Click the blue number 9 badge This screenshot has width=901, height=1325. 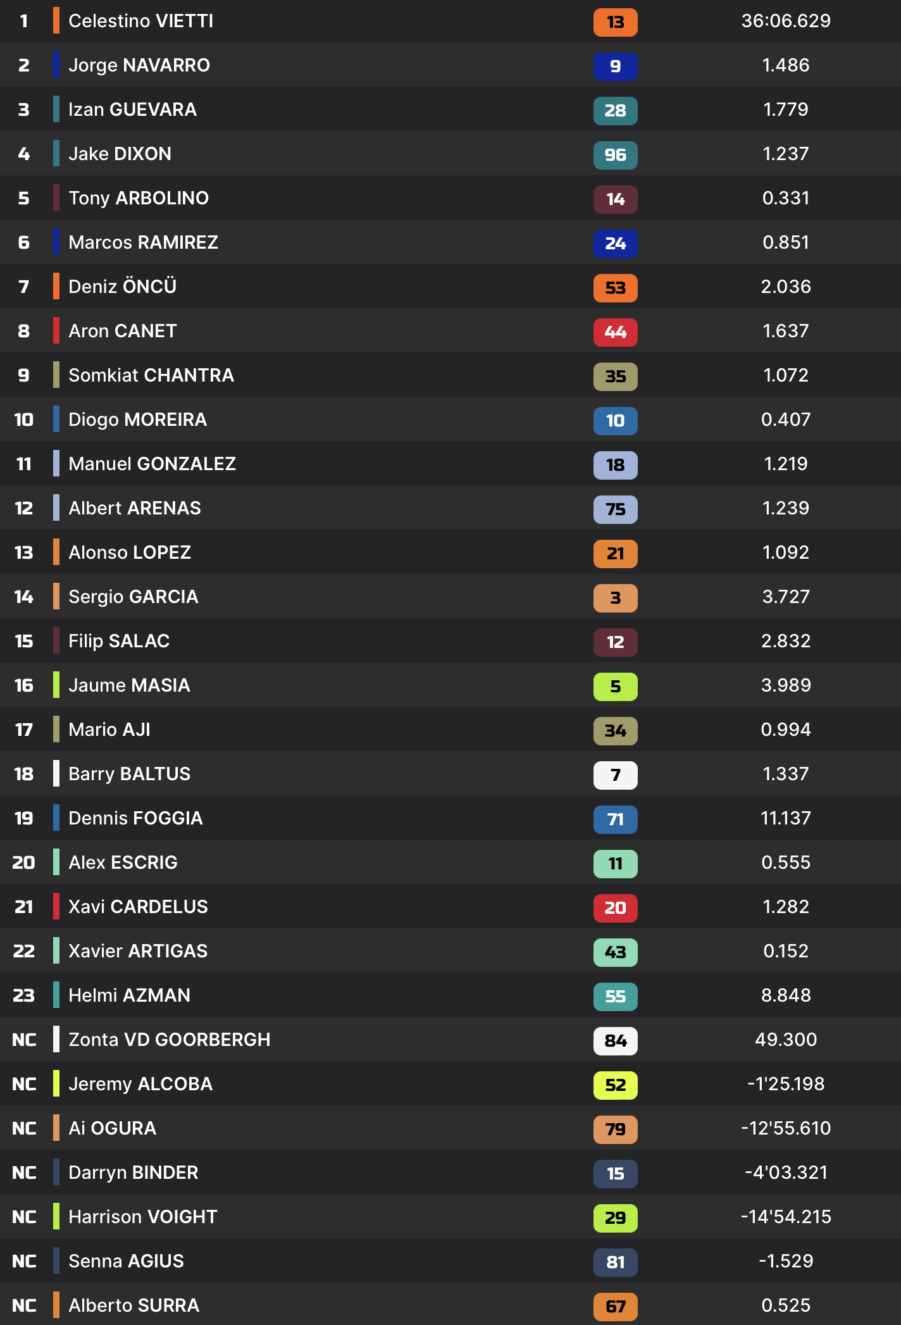pos(615,66)
